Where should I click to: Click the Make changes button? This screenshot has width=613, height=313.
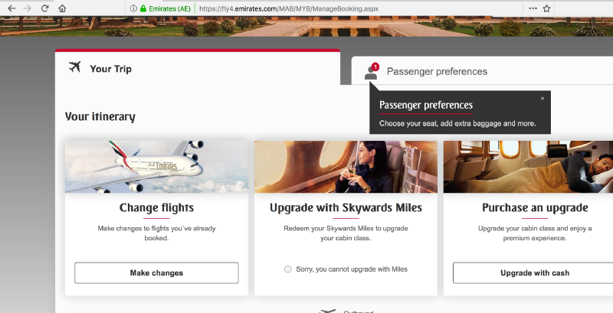coord(156,272)
